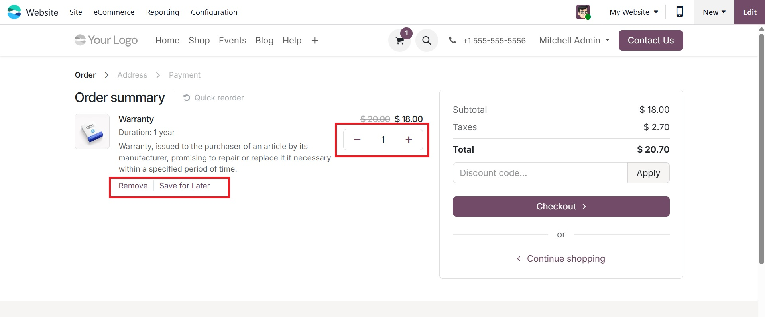765x317 pixels.
Task: Click the Discount code input field
Action: click(x=540, y=173)
